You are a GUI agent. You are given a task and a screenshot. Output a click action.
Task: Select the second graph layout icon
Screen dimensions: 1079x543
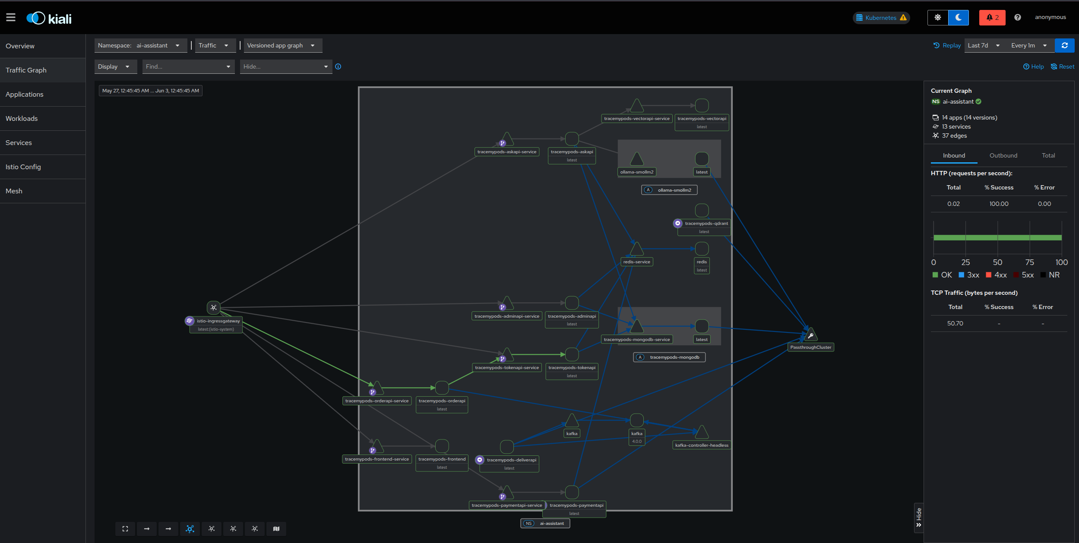(x=212, y=529)
